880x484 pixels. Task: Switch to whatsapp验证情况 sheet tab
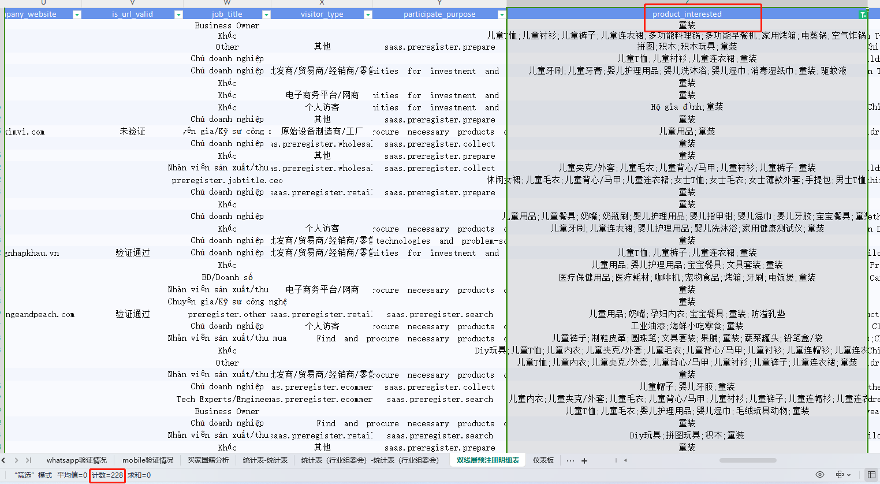pyautogui.click(x=76, y=460)
